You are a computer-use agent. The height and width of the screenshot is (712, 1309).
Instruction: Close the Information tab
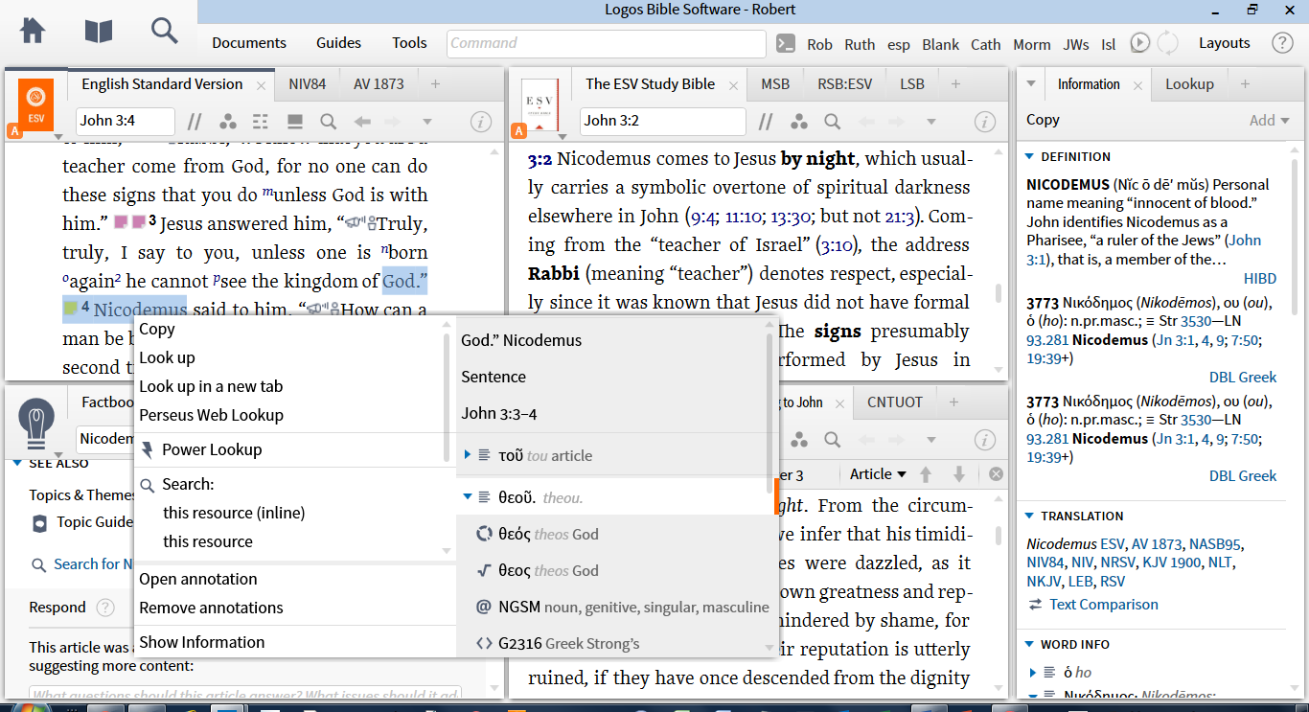[x=1137, y=85]
